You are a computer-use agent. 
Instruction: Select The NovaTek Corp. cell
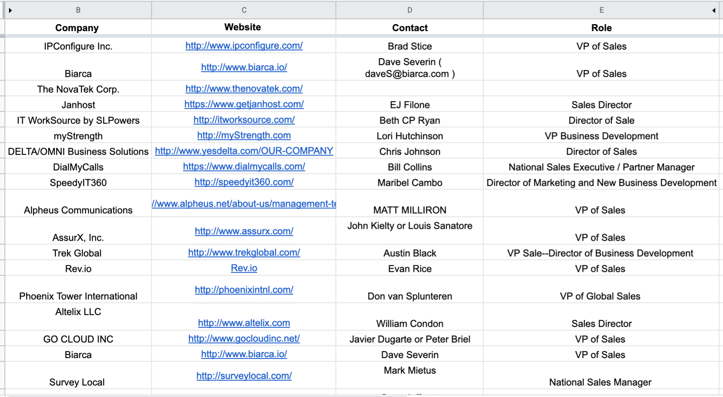(x=78, y=89)
